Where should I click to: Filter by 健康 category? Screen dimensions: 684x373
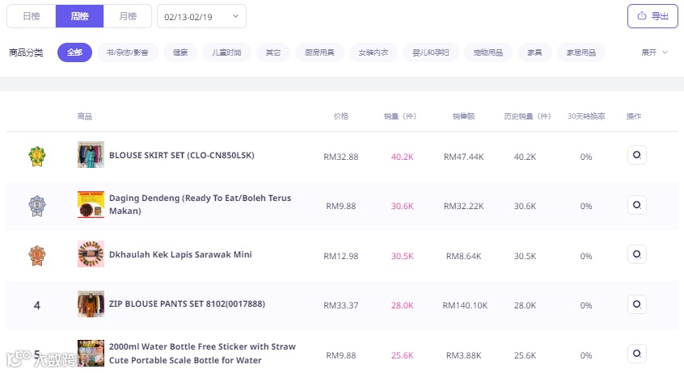pyautogui.click(x=179, y=52)
